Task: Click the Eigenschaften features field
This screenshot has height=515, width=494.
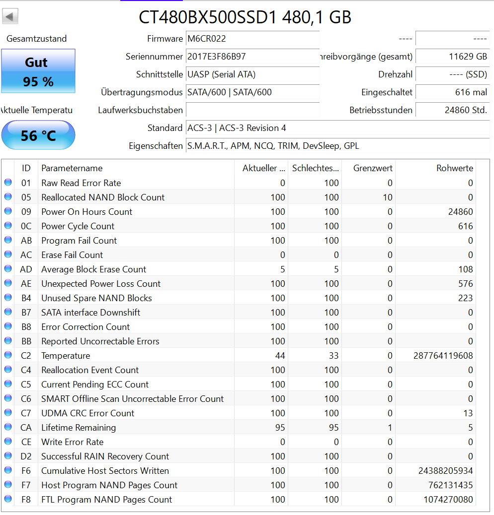Action: click(338, 146)
